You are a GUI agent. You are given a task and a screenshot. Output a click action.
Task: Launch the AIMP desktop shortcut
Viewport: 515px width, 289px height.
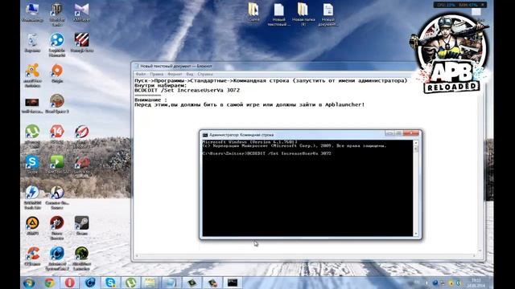pos(32,226)
